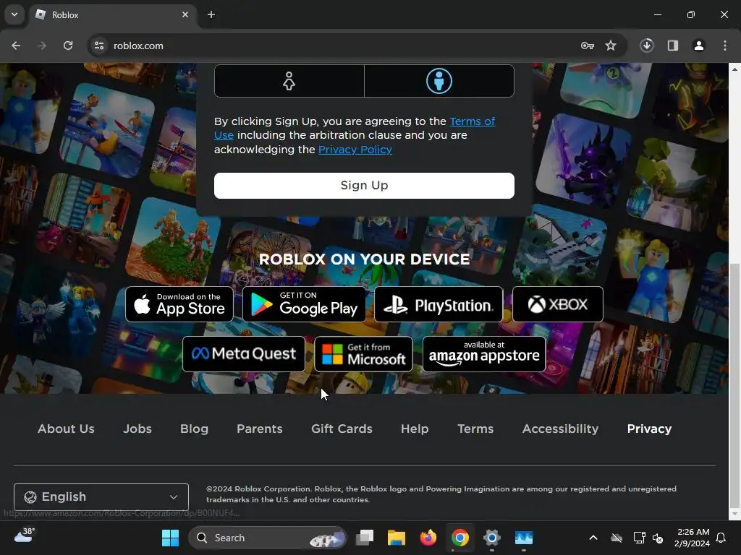Viewport: 741px width, 555px height.
Task: Open the blue monitoring app on the taskbar
Action: click(524, 538)
